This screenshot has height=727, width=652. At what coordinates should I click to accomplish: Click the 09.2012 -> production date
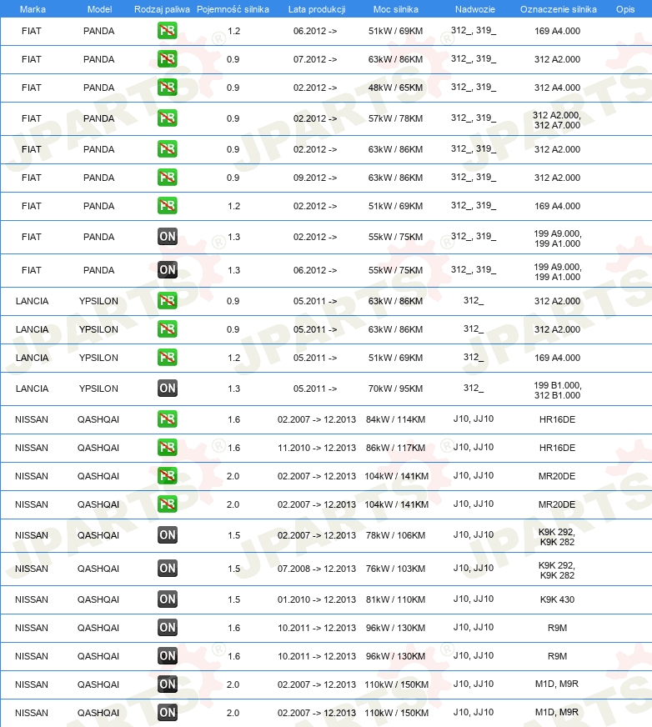pyautogui.click(x=315, y=178)
